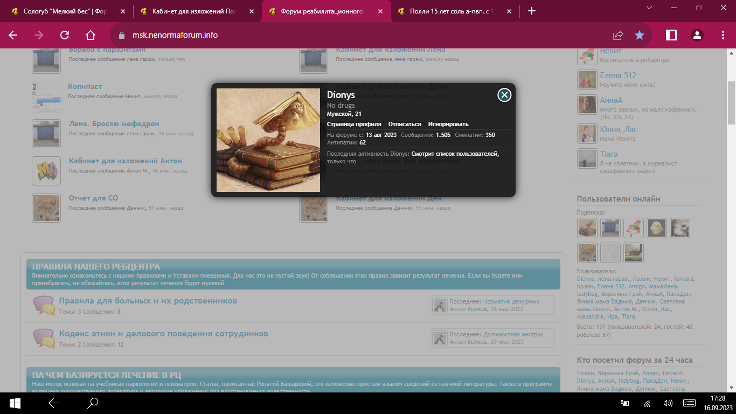Open 'Кодекс этики и делового поведения сотрудников'
The image size is (736, 414).
click(x=164, y=334)
